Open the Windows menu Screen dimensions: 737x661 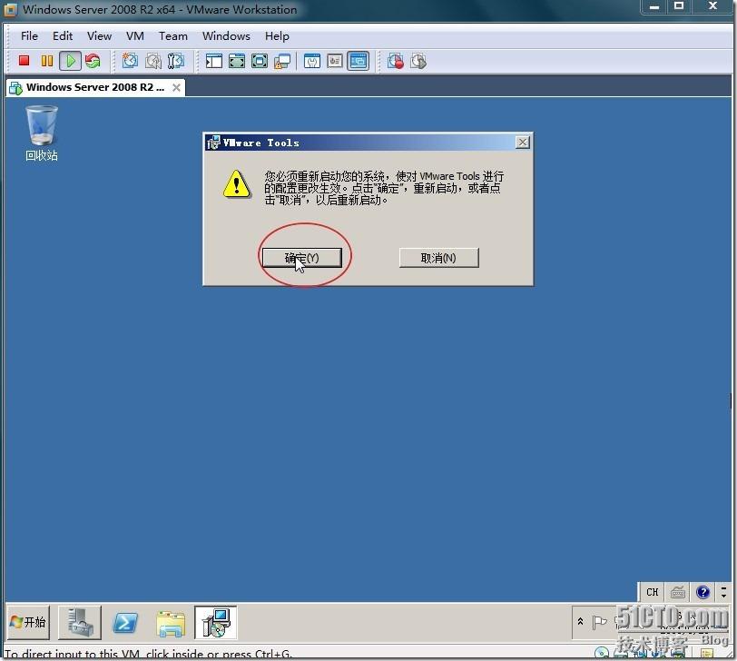(x=226, y=36)
